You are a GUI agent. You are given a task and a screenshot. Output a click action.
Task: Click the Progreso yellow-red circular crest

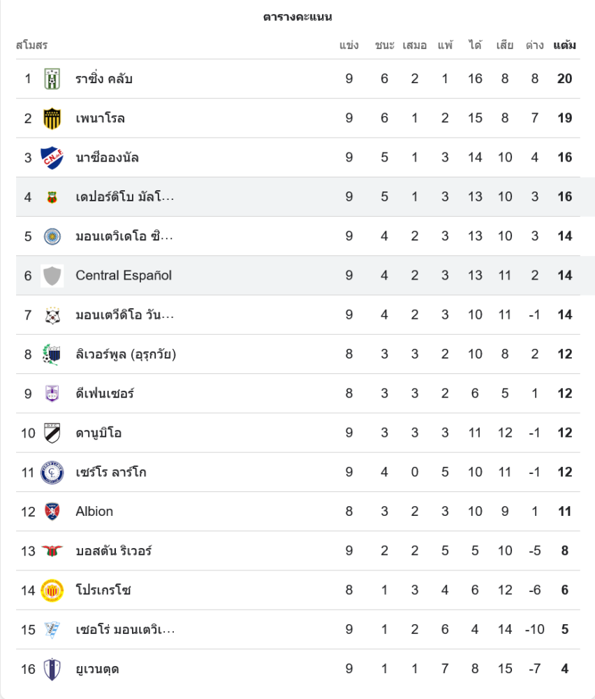click(x=52, y=590)
